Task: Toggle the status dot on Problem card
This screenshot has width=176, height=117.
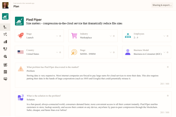Action: [x=168, y=67]
